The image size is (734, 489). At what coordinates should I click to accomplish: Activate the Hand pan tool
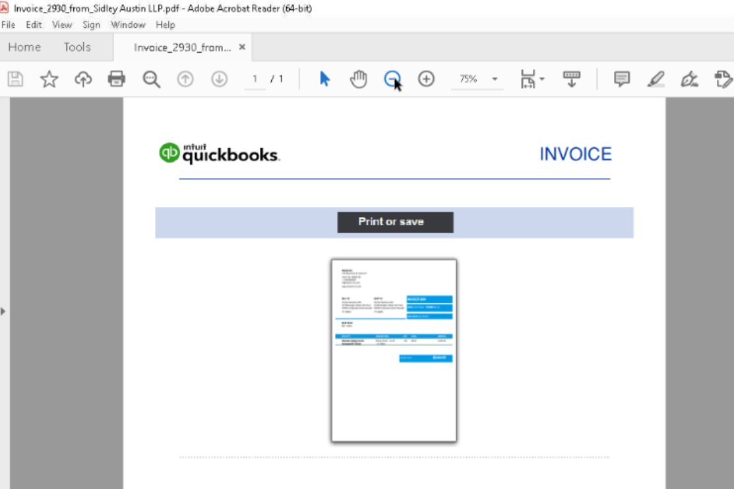[358, 78]
